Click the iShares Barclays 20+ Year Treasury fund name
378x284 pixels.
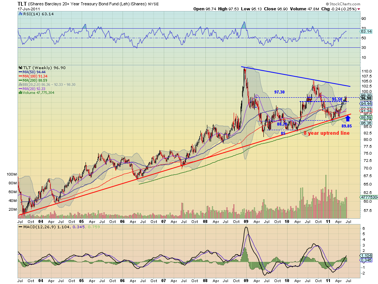tap(87, 4)
